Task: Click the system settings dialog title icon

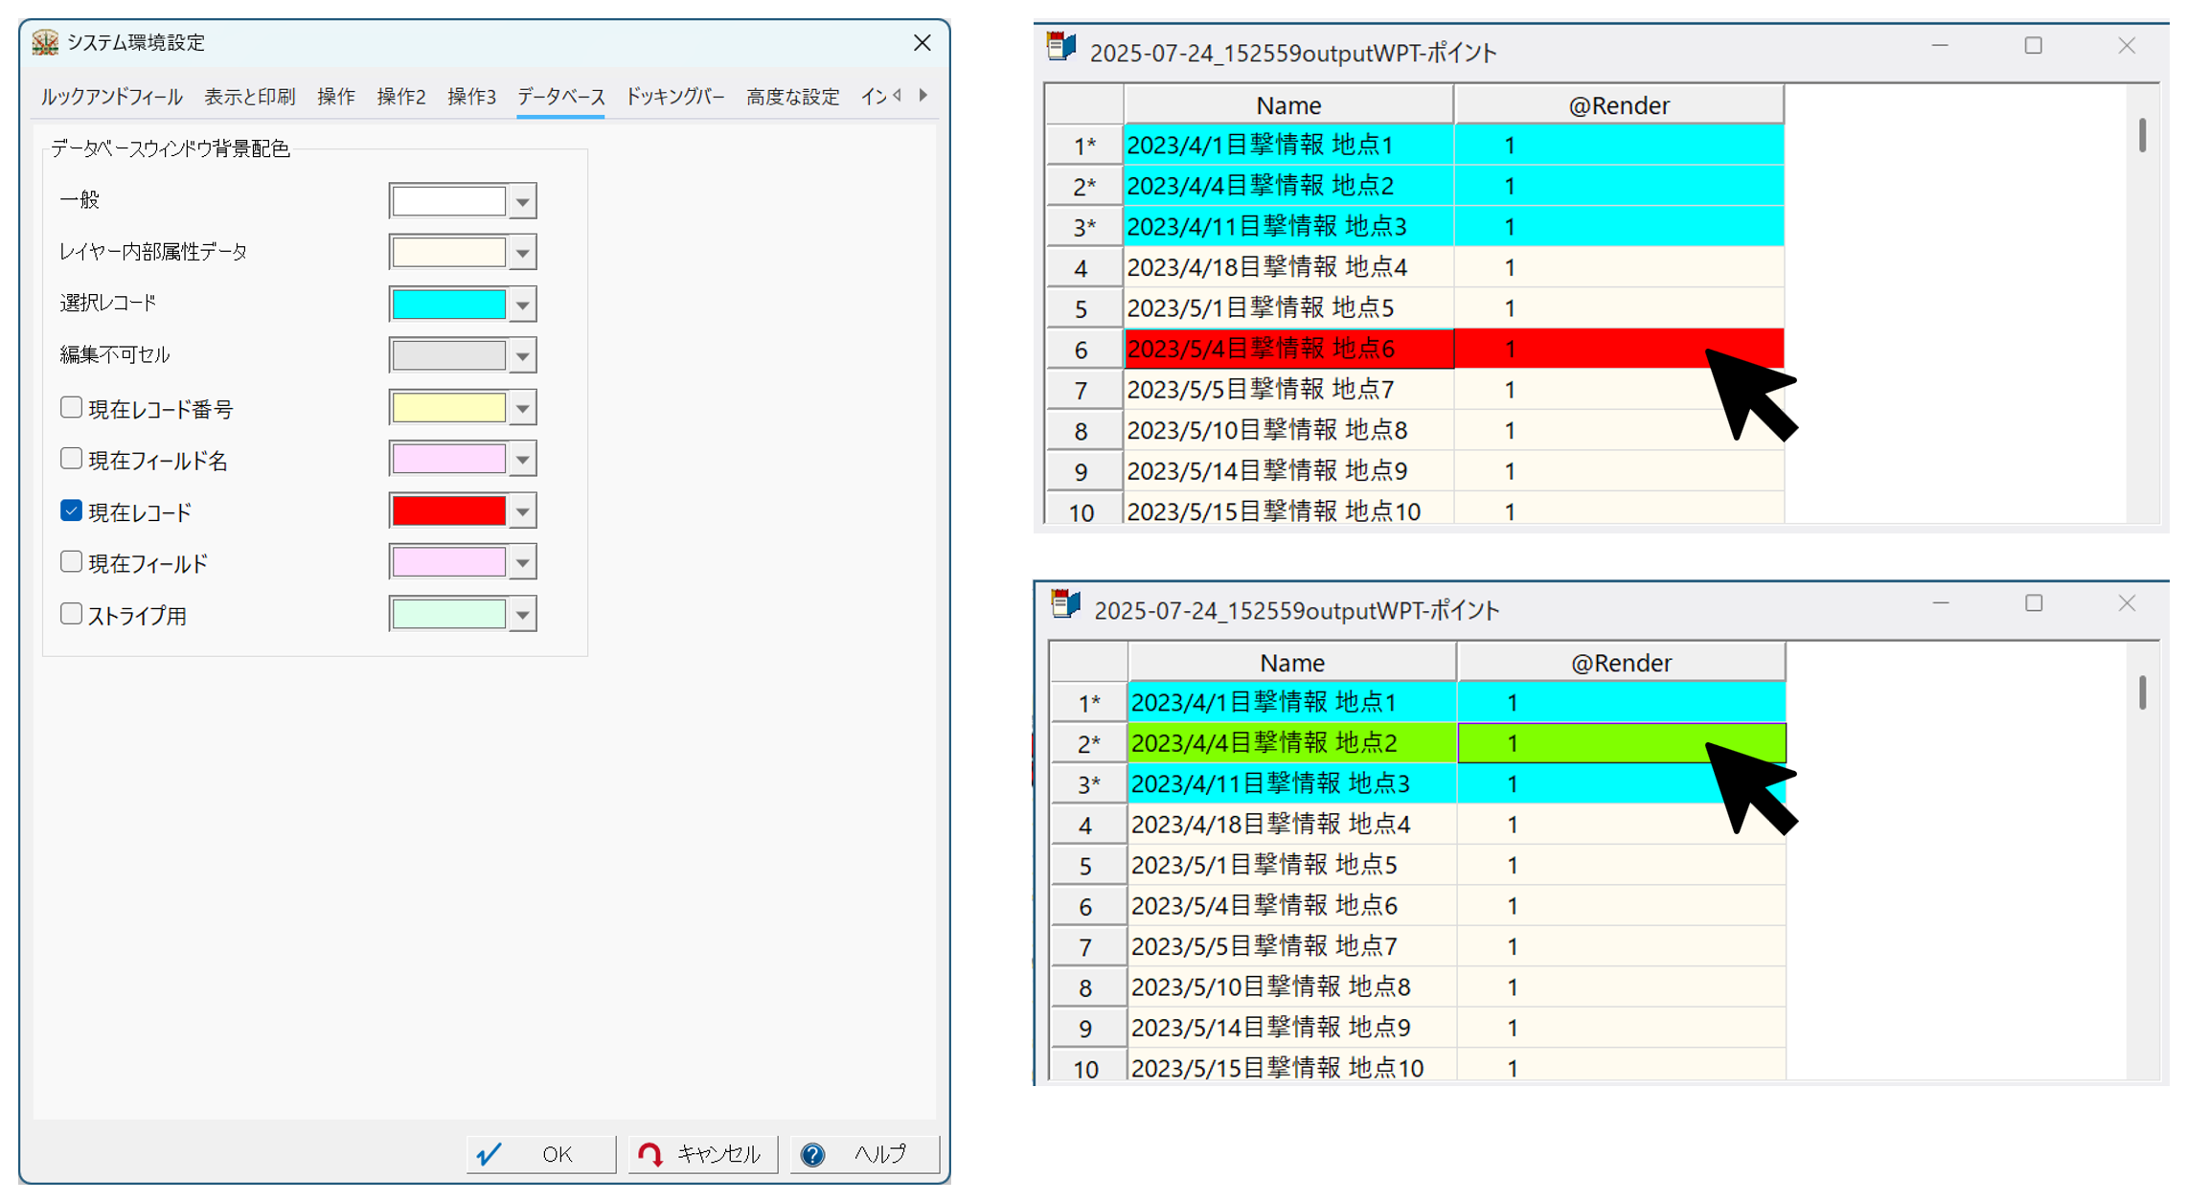Action: coord(45,42)
